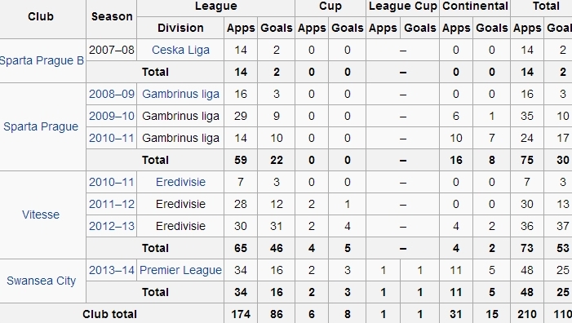
Task: Follow the Vitesse club link
Action: tap(41, 215)
